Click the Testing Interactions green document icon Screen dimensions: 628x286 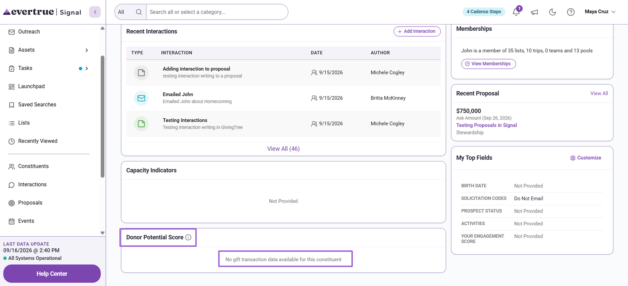[141, 124]
